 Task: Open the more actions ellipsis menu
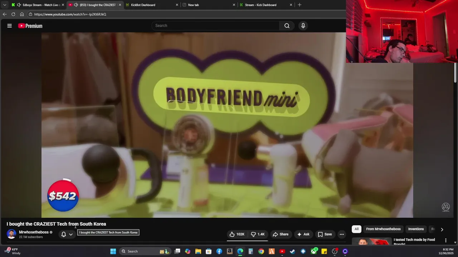(342, 234)
